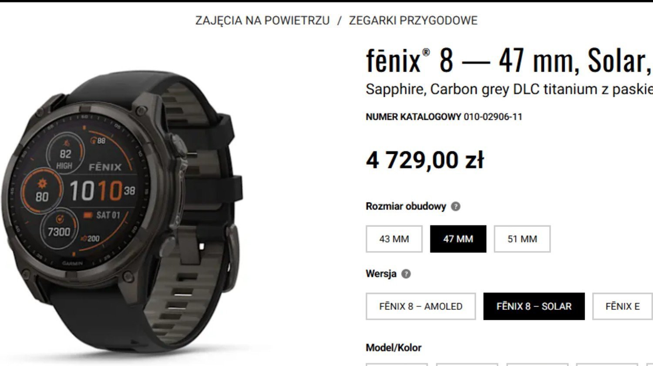Choose the 51 MM case size

[522, 239]
